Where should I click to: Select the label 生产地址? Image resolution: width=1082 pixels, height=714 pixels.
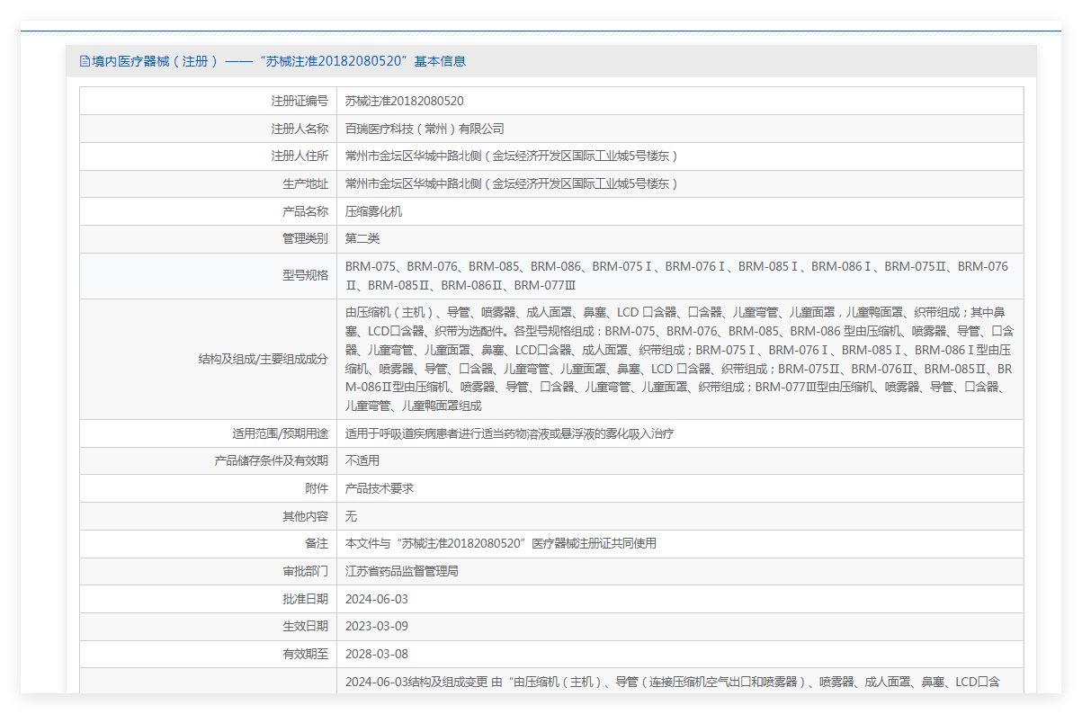pos(305,184)
